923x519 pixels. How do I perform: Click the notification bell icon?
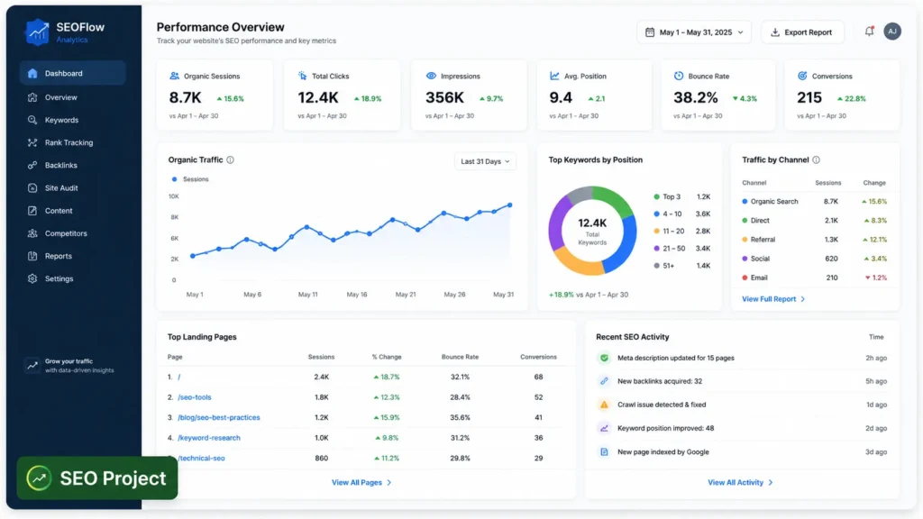tap(869, 32)
